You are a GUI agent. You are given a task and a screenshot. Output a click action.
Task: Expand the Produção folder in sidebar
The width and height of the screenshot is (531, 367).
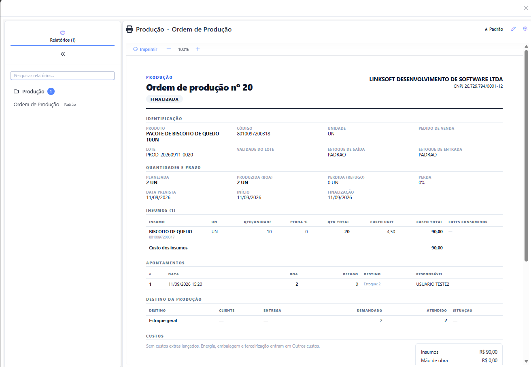pyautogui.click(x=34, y=91)
